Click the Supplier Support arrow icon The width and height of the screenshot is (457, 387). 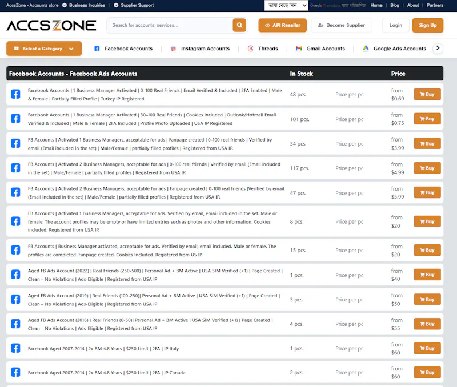click(116, 5)
